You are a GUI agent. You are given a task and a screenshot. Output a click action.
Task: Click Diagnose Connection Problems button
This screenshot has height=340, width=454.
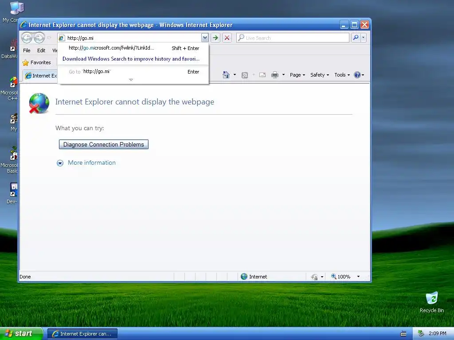click(x=104, y=144)
